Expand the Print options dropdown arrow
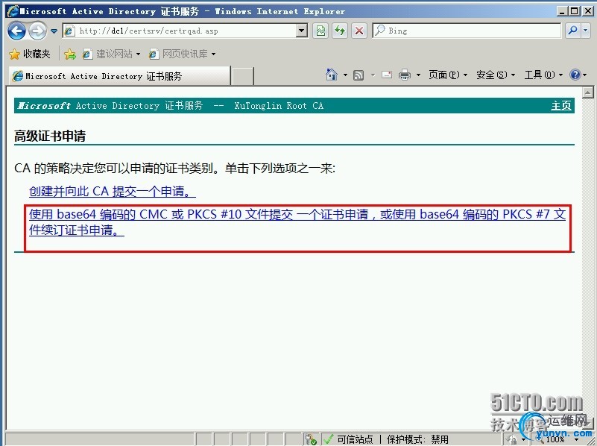The height and width of the screenshot is (446, 597). 418,75
